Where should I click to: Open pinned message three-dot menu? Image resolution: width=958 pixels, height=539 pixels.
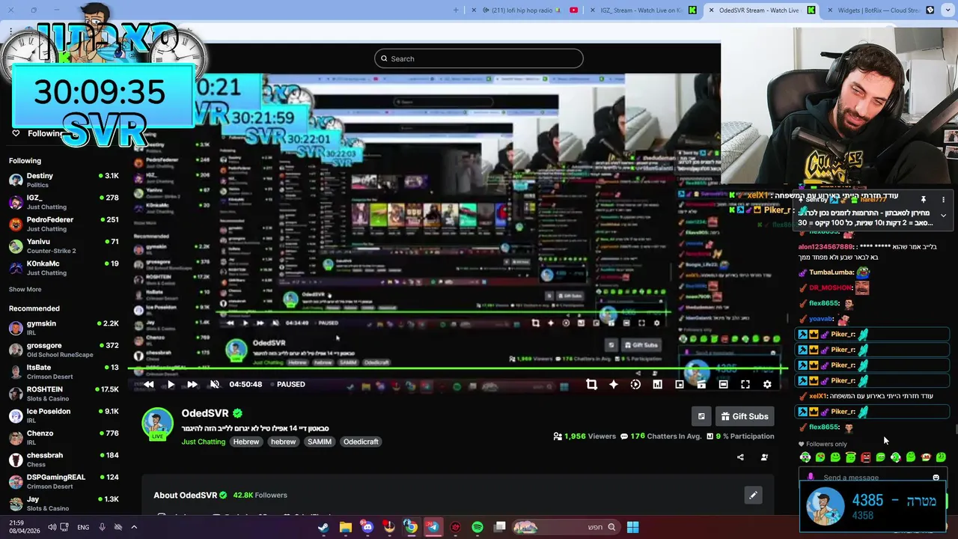tap(943, 200)
